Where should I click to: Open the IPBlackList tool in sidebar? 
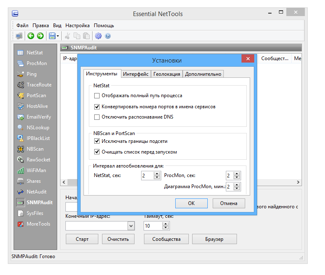34,138
